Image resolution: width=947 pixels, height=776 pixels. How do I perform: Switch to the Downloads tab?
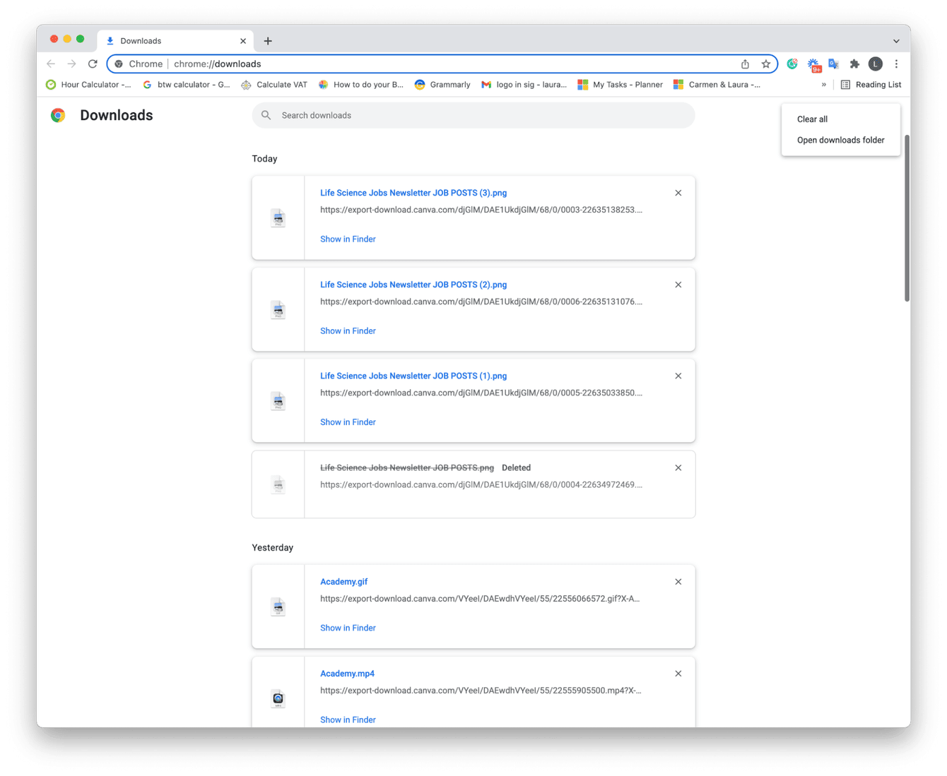(141, 40)
